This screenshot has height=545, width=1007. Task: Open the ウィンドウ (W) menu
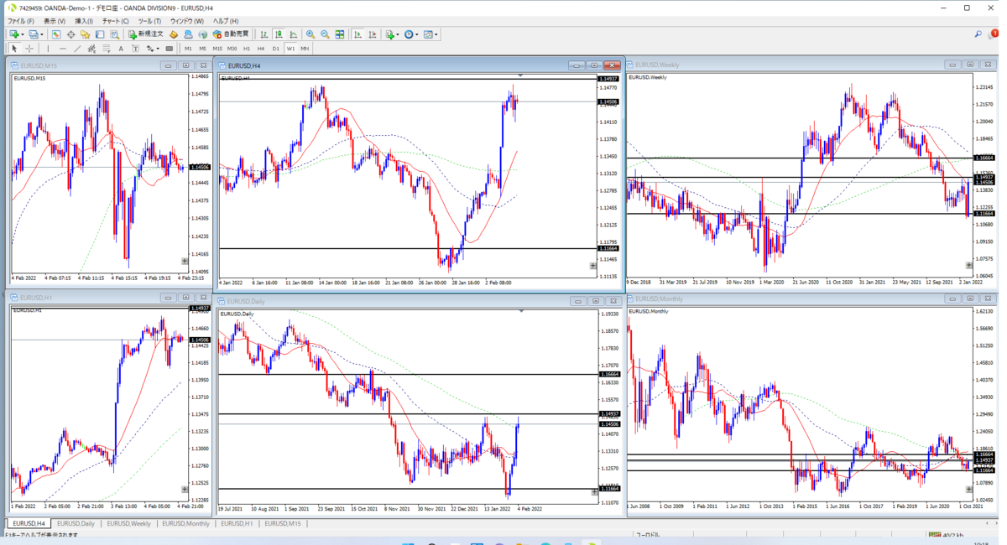point(186,21)
